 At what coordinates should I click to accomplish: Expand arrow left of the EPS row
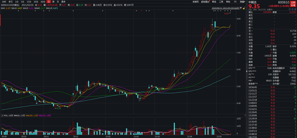247,71
